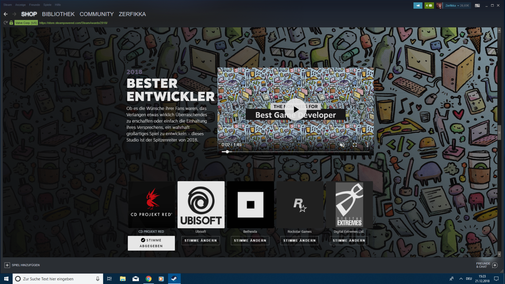505x284 pixels.
Task: Seek along the video progress bar
Action: tap(295, 152)
